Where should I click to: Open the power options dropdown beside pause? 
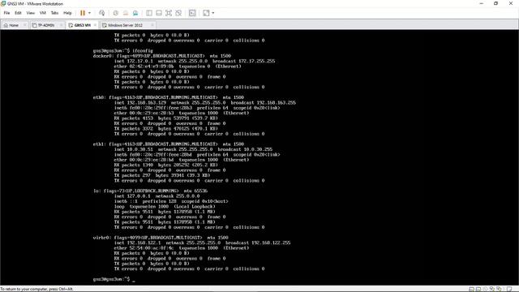[89, 13]
